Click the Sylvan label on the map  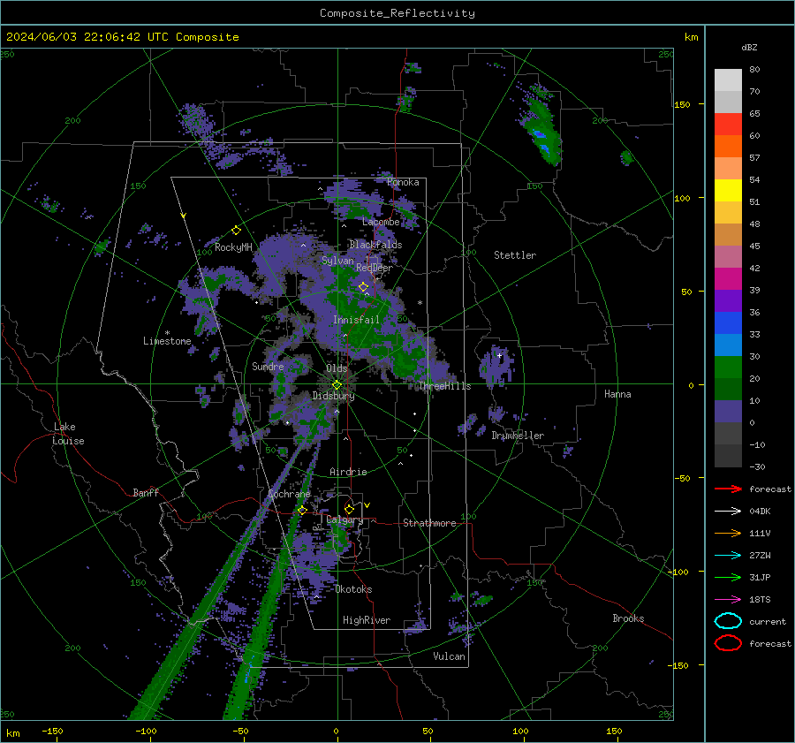pyautogui.click(x=337, y=261)
